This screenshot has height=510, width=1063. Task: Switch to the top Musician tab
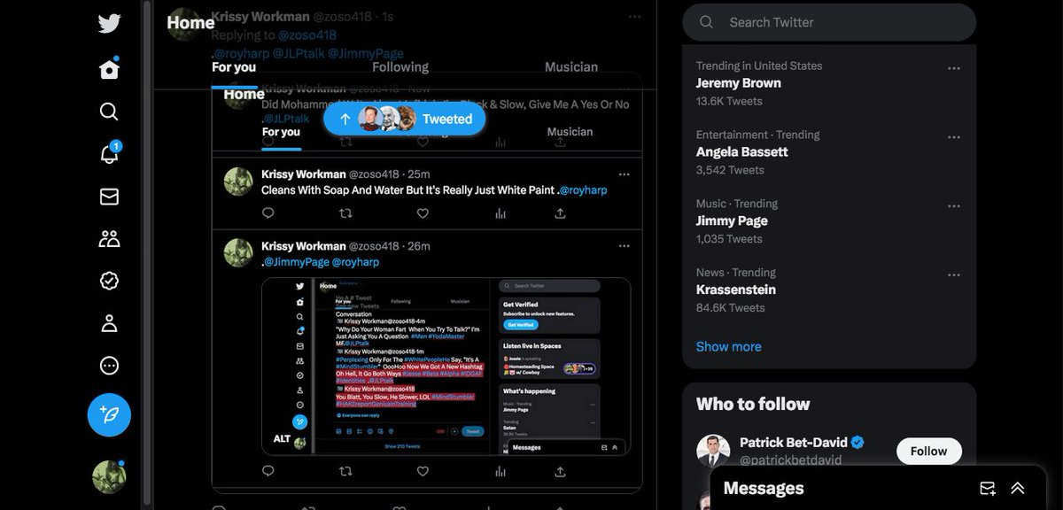570,67
